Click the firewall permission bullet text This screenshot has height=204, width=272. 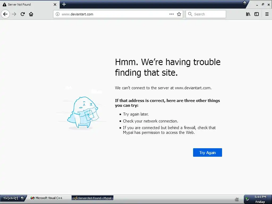[169, 130]
